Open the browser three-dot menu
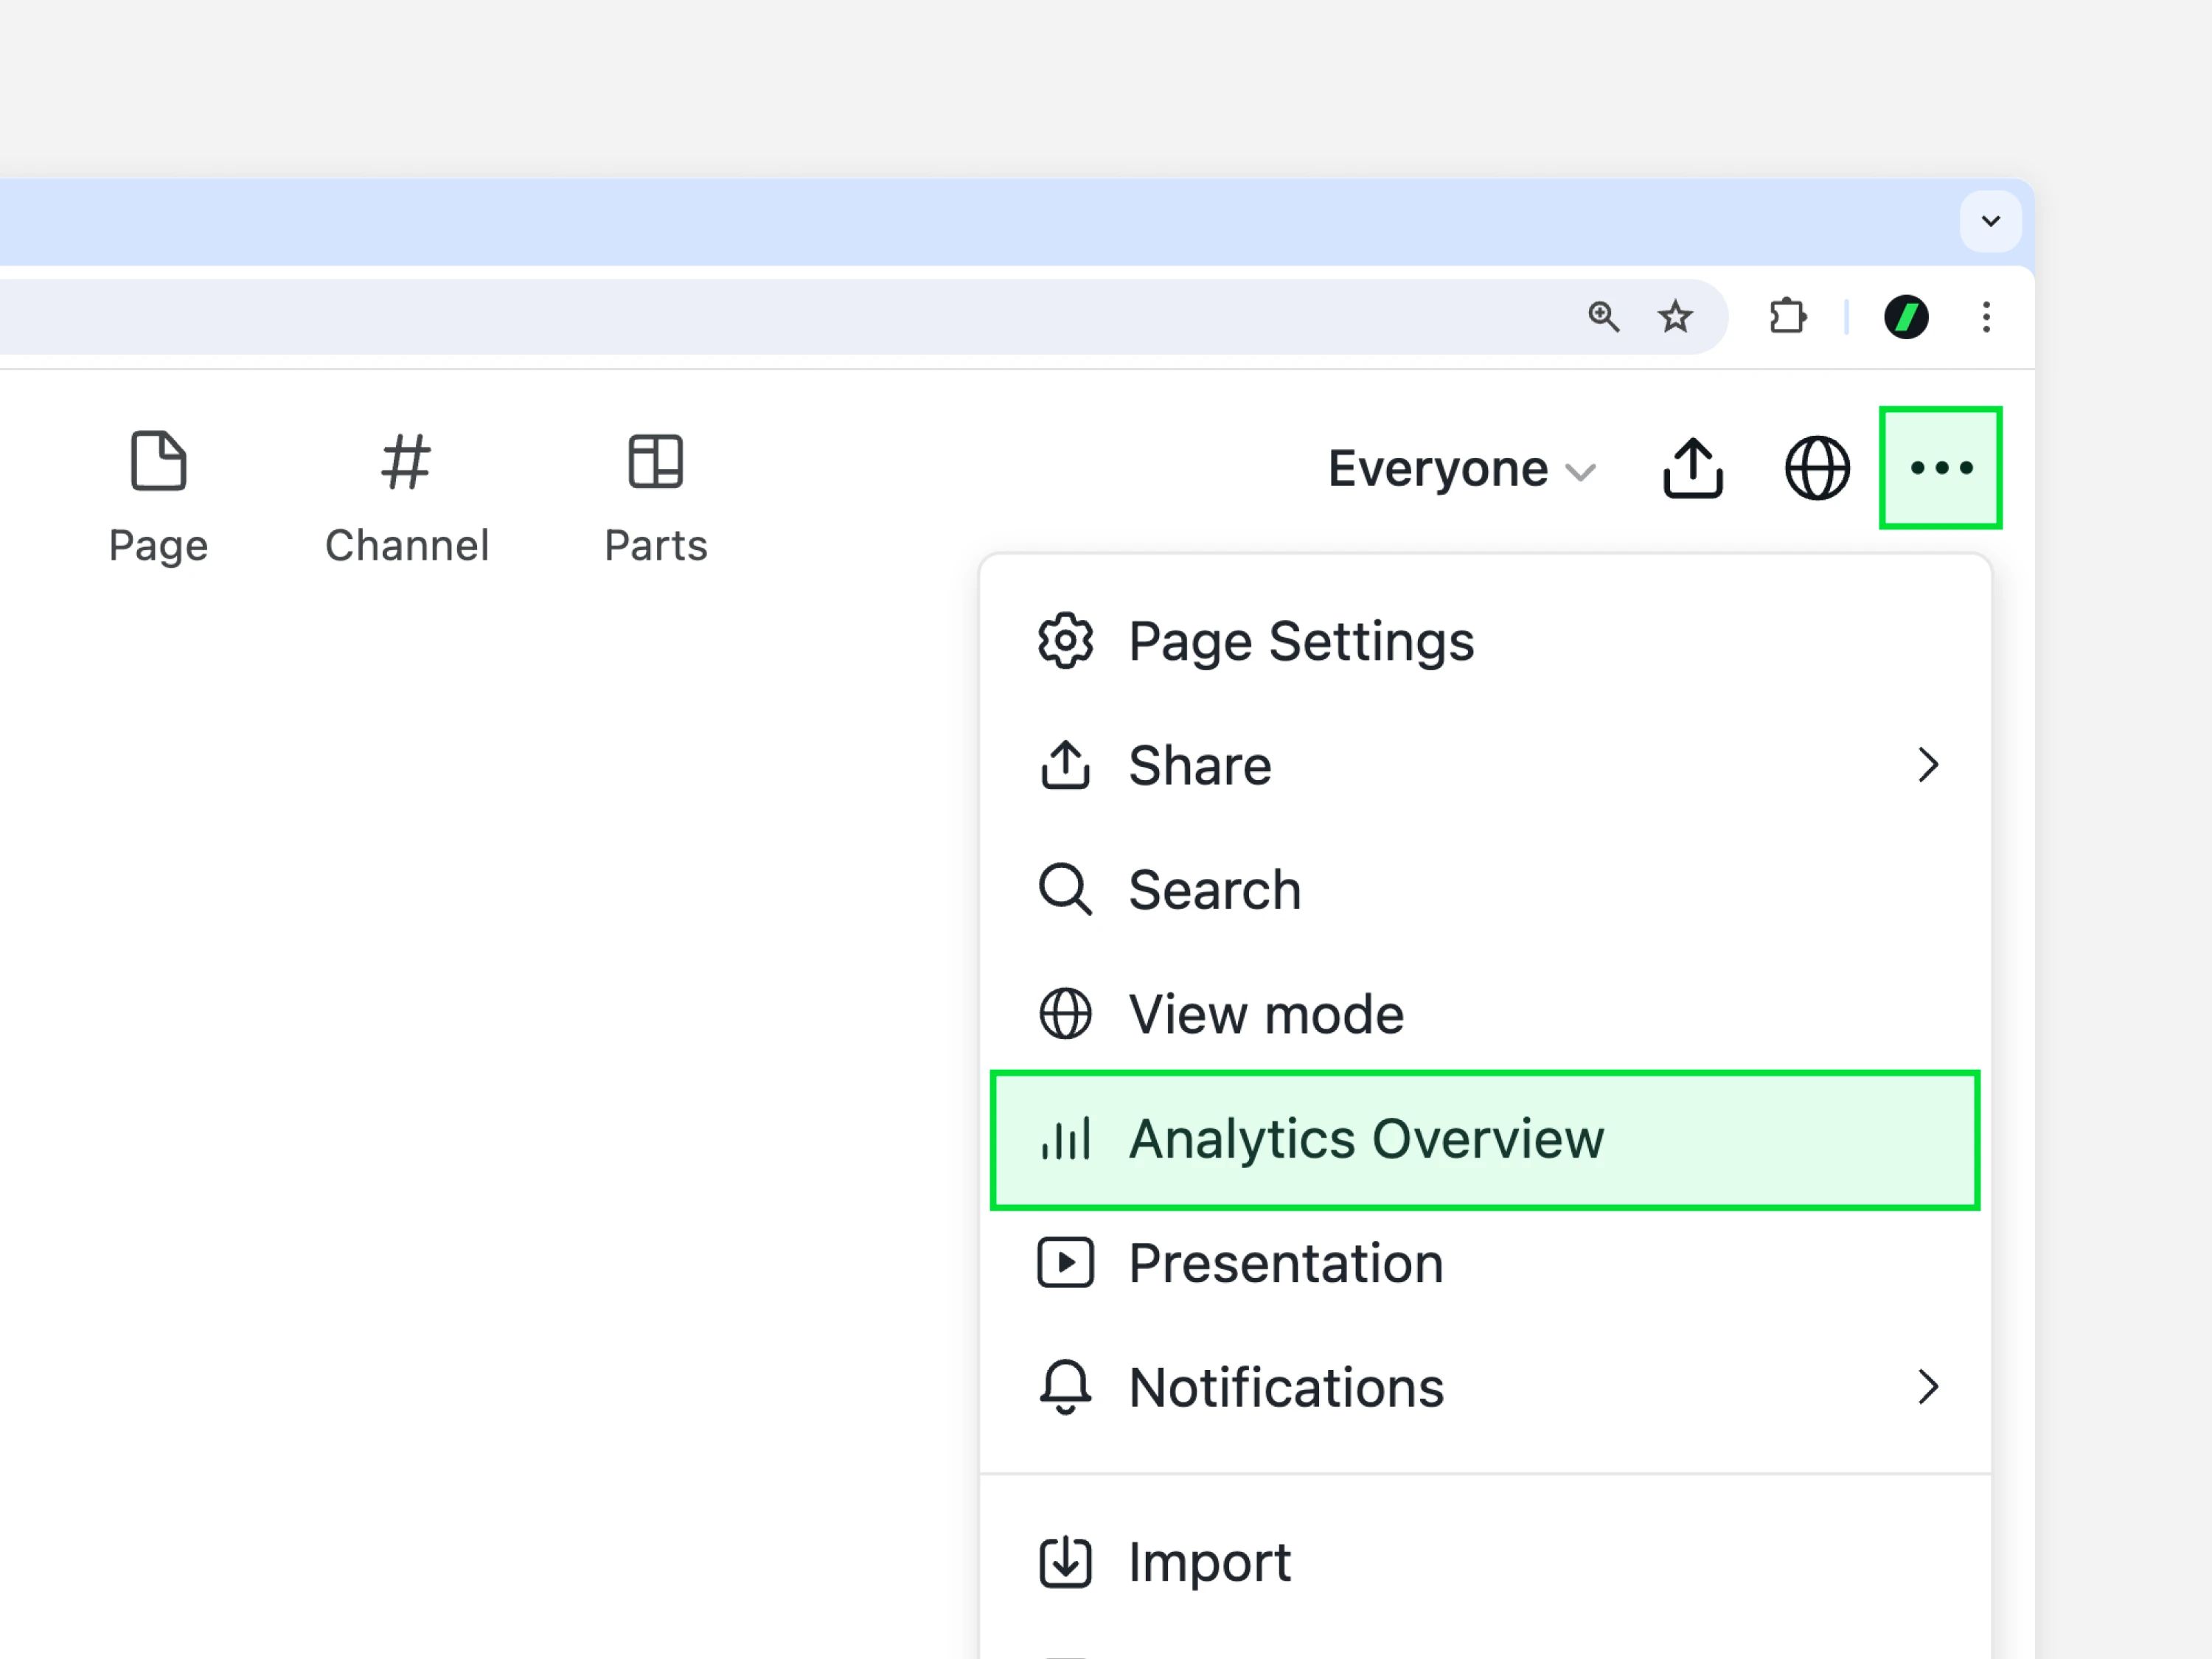 pos(1986,317)
